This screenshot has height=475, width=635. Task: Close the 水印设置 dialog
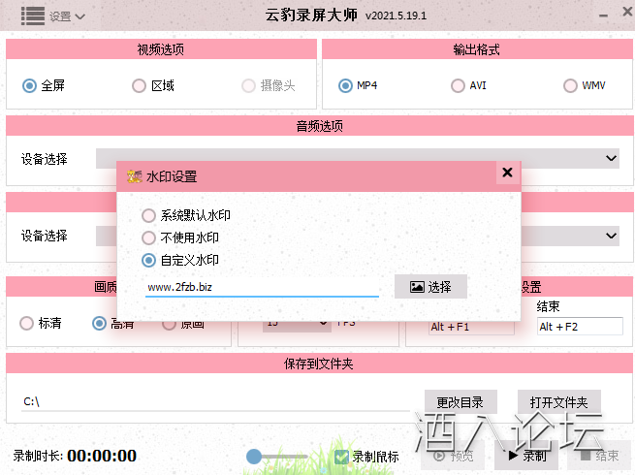pyautogui.click(x=507, y=174)
